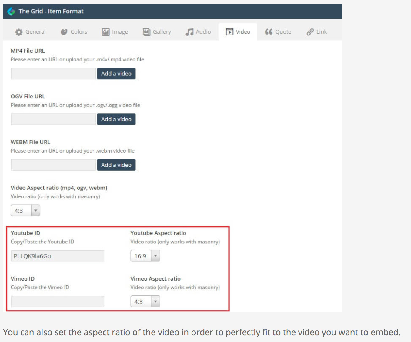
Task: Open the Quote tab
Action: click(278, 32)
